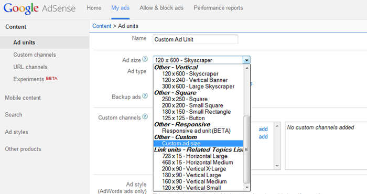Click channel list scroll down arrow
This screenshot has height=194, width=367.
coord(277,166)
